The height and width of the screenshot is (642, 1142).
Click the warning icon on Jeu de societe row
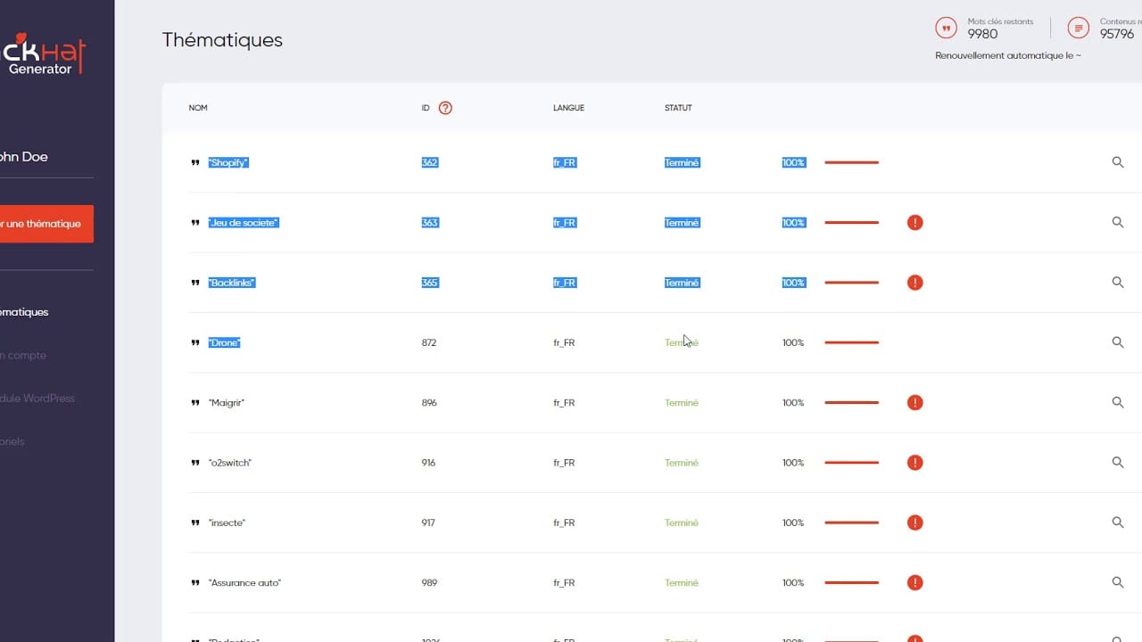[x=914, y=223]
